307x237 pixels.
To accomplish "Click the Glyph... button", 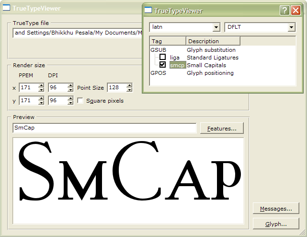I will [276, 224].
